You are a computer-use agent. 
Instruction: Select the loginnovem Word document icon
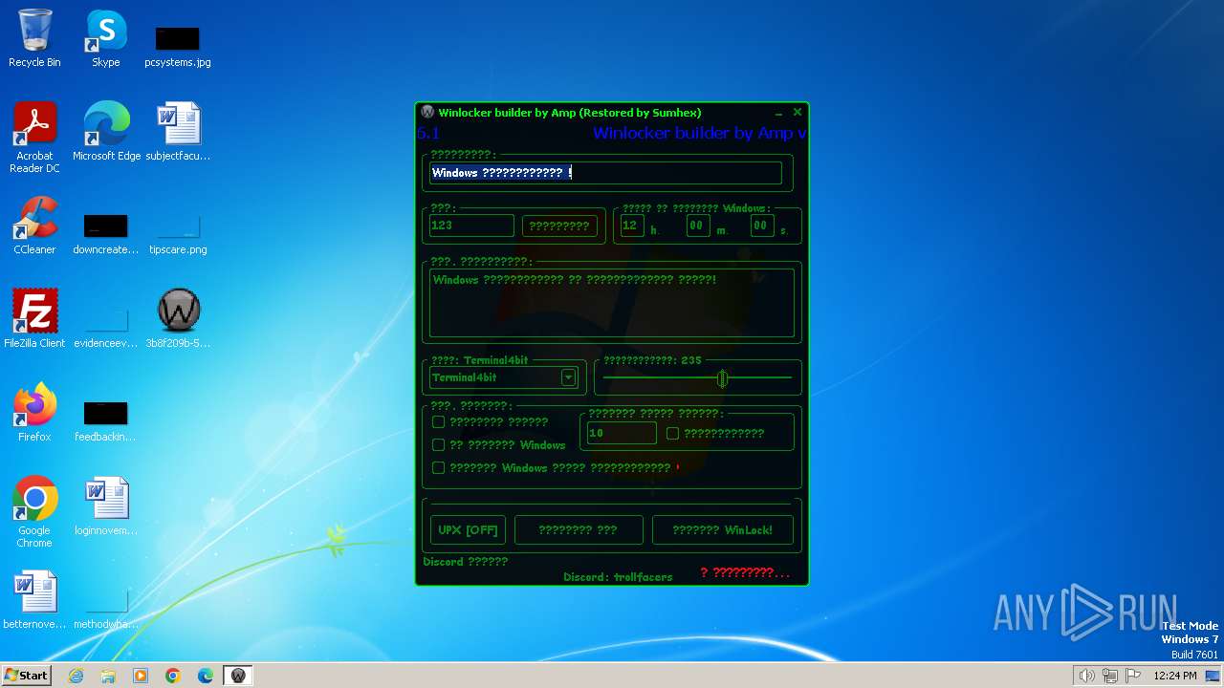[105, 506]
